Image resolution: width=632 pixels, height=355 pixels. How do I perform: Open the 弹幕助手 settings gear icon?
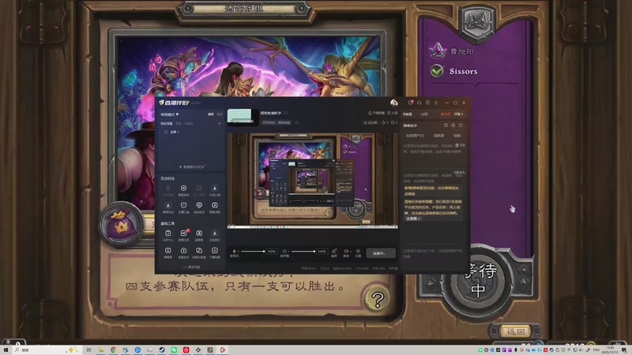click(453, 125)
